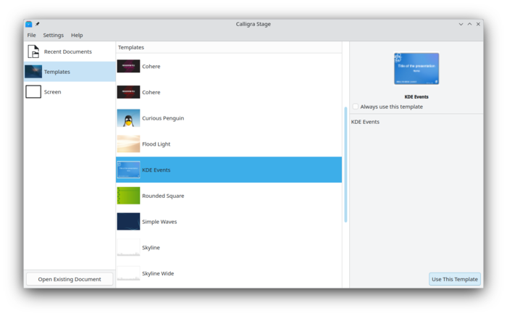Select the KDE Events template row

click(229, 170)
